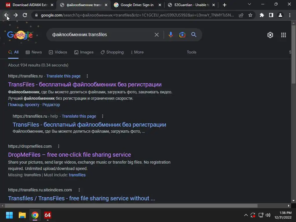Select the All search filter
The height and width of the screenshot is (222, 296).
(x=13, y=52)
